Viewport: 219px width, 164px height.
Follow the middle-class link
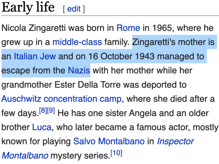point(77,43)
